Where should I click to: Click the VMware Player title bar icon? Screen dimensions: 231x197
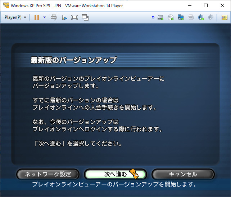[6, 5]
